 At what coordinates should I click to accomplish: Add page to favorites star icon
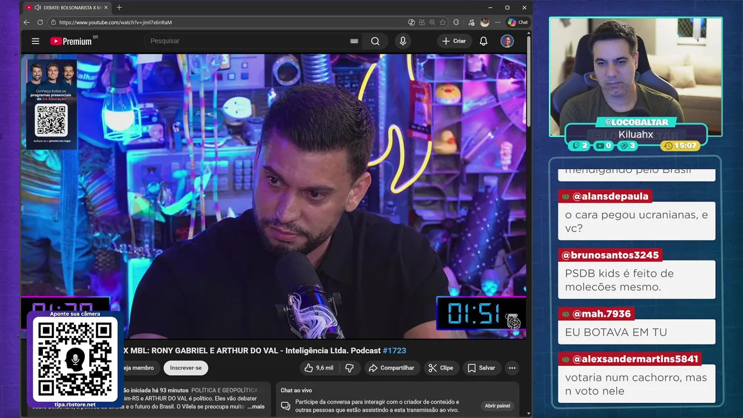pos(443,22)
